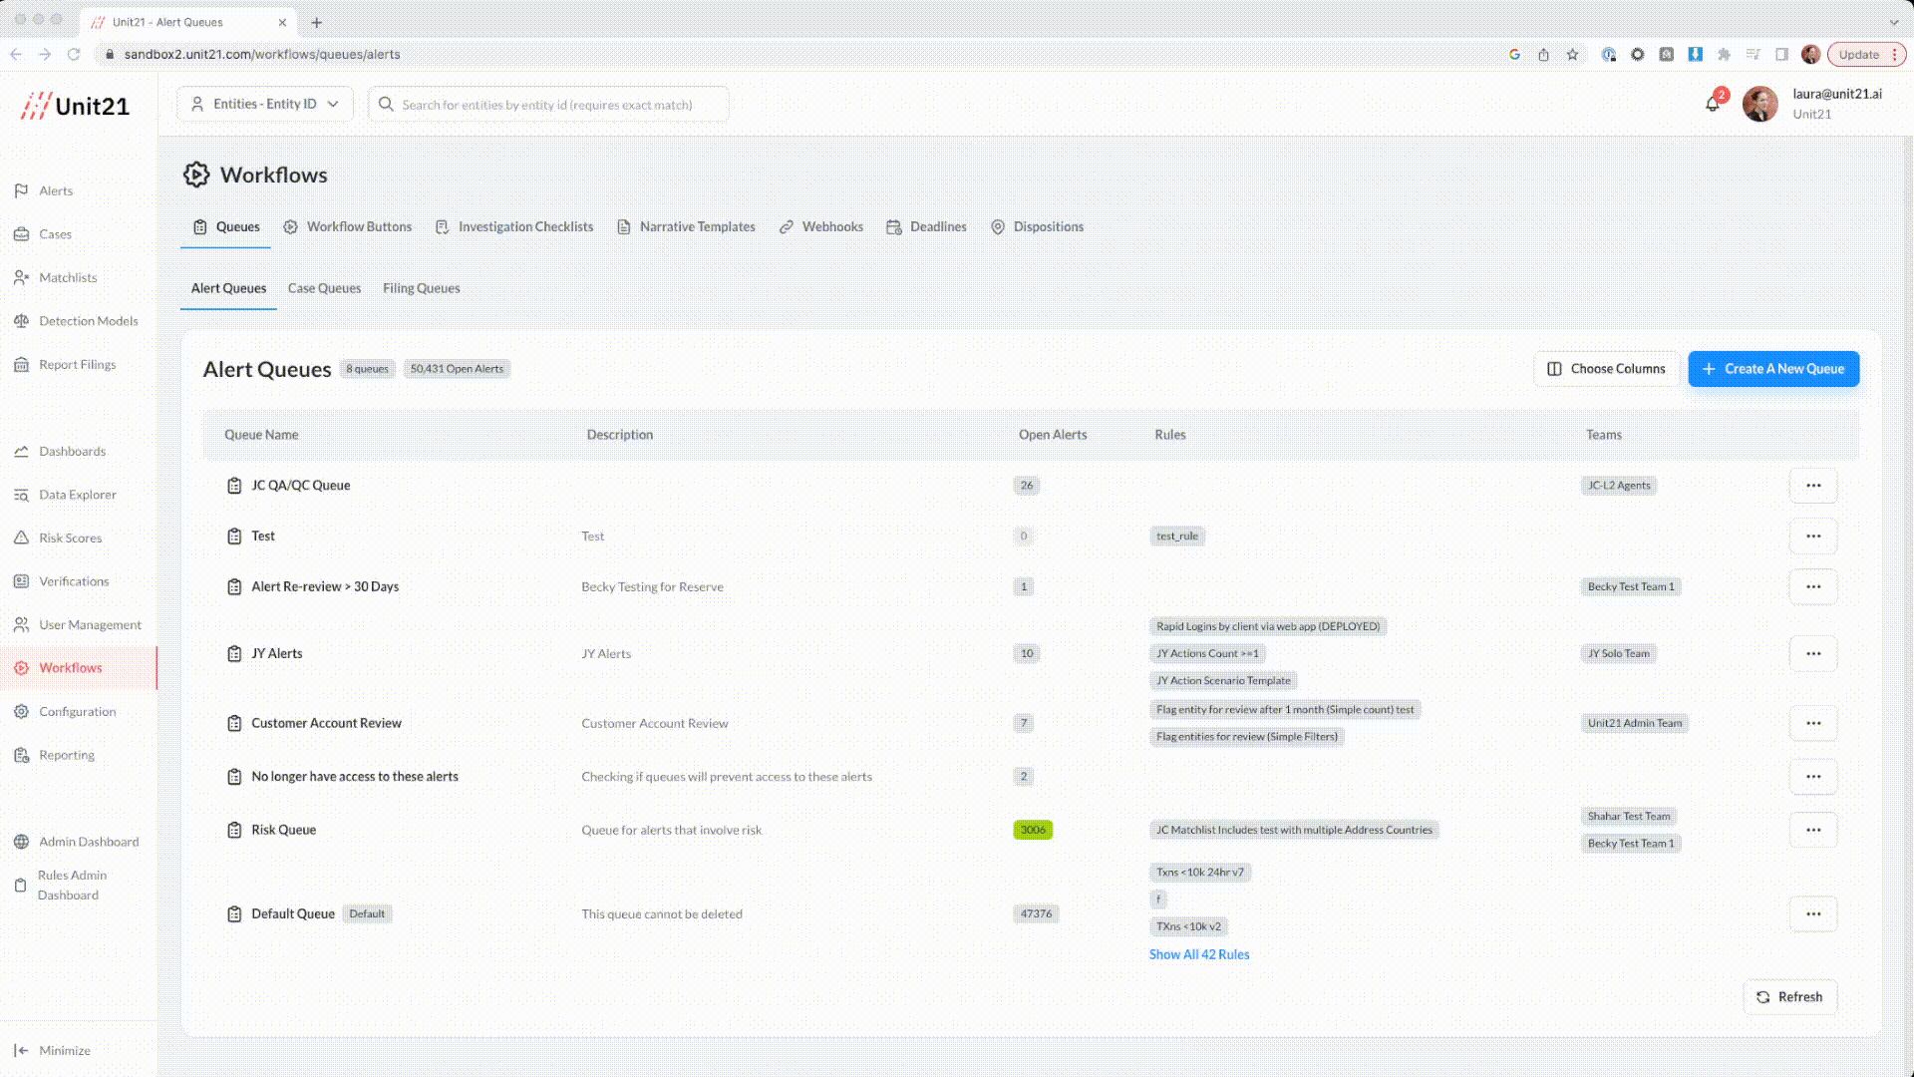Bookmark page with the star icon

(1572, 55)
